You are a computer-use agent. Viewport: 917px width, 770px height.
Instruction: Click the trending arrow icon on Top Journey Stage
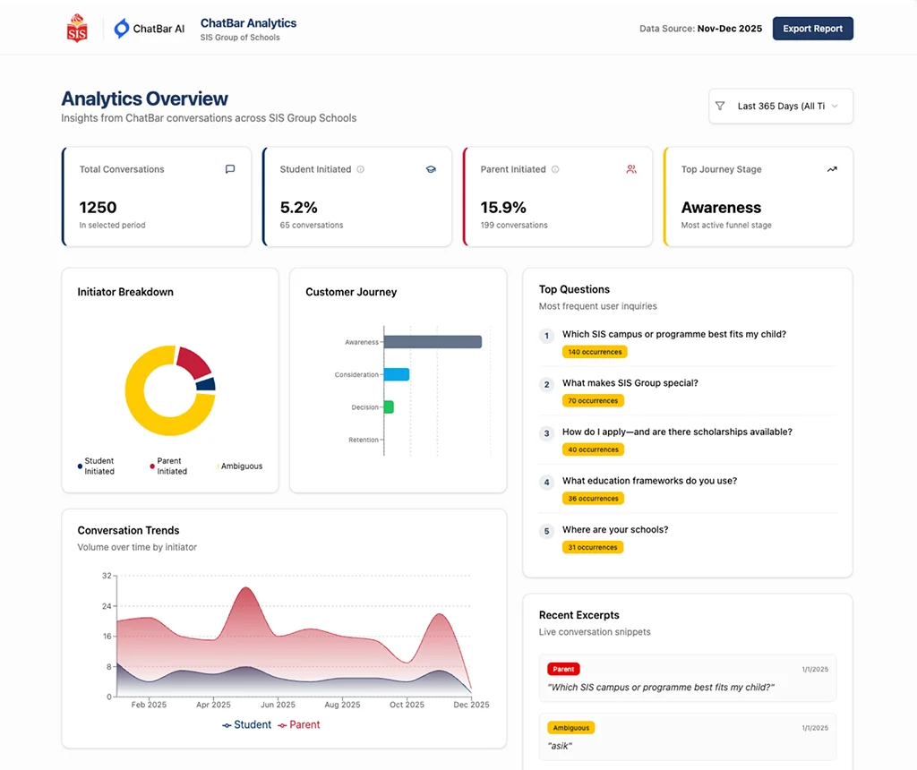(832, 169)
